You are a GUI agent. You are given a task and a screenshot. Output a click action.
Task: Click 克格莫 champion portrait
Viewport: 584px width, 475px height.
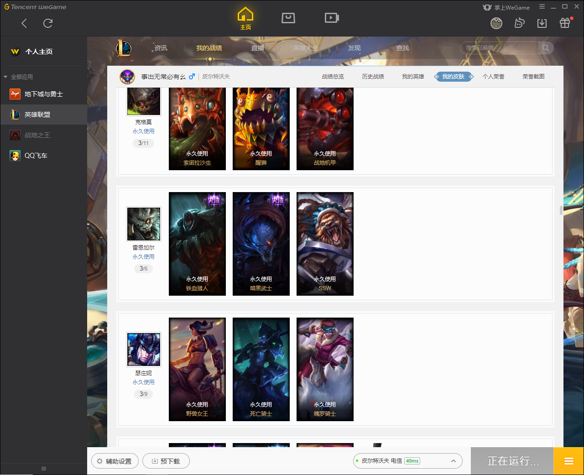coord(144,101)
